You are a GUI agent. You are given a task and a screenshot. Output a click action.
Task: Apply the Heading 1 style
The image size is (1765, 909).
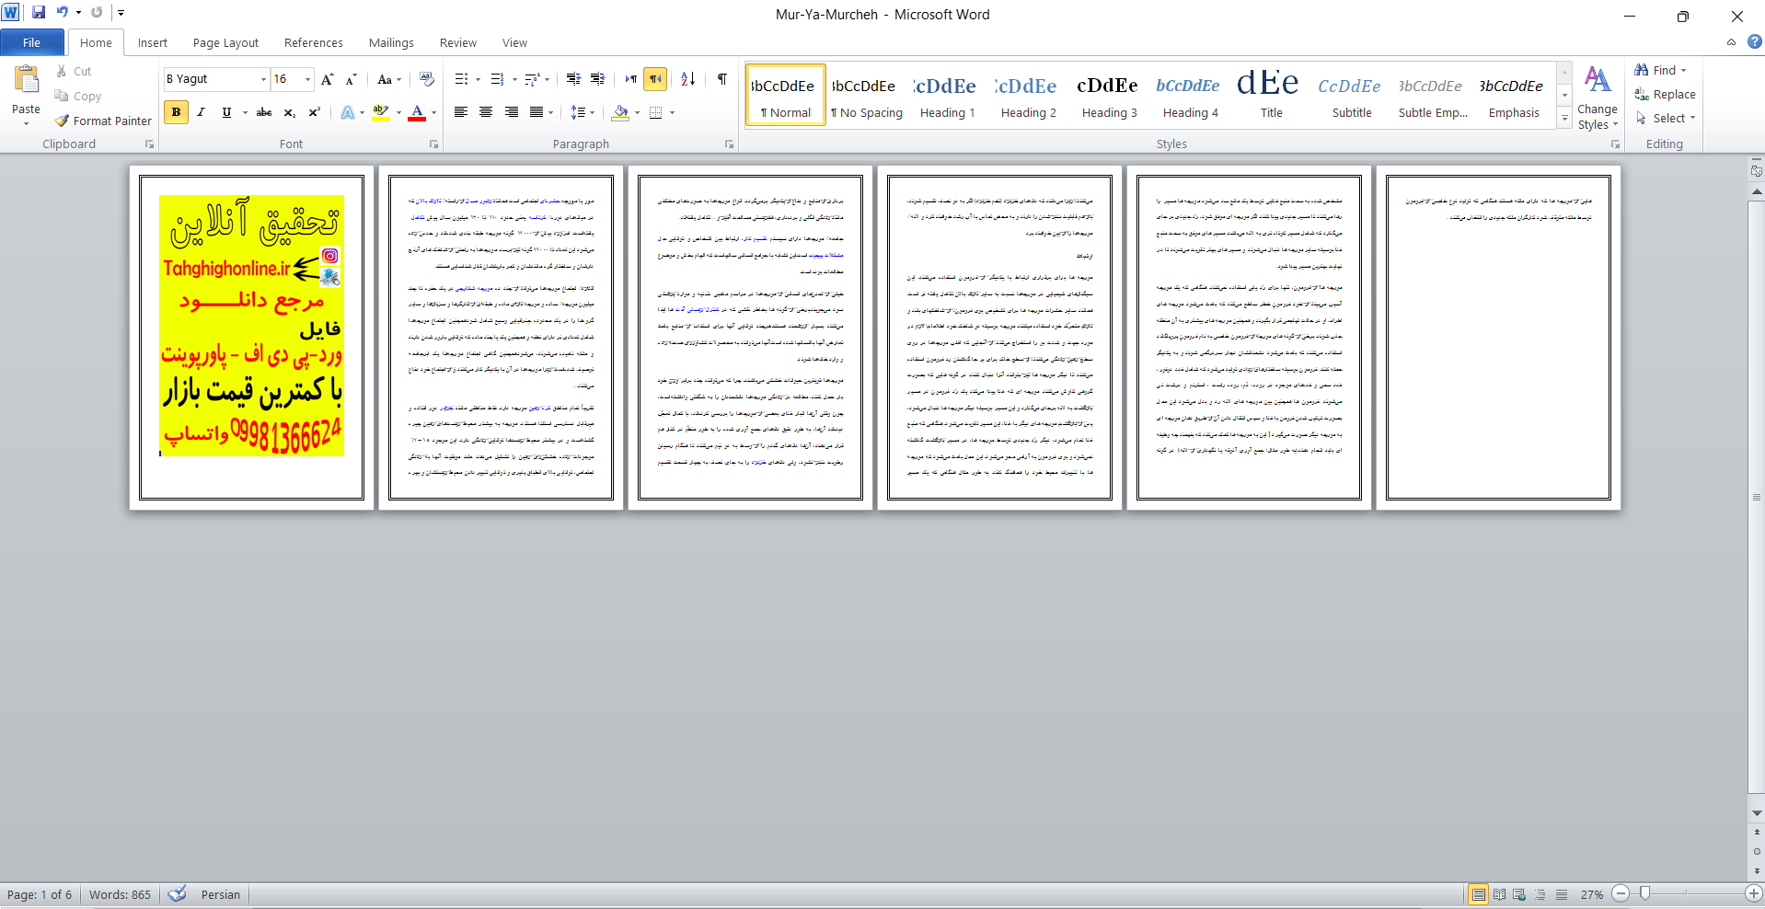(x=947, y=95)
